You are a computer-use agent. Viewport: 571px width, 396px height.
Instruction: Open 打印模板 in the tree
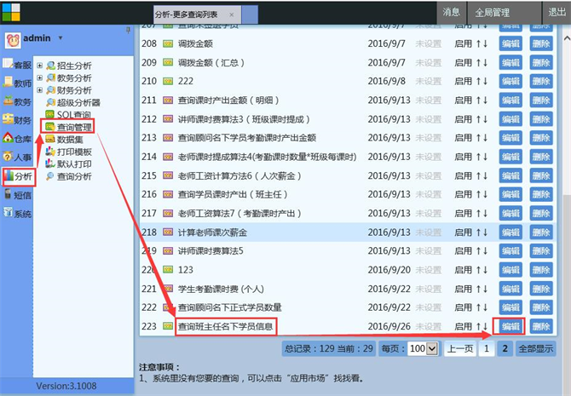point(68,152)
